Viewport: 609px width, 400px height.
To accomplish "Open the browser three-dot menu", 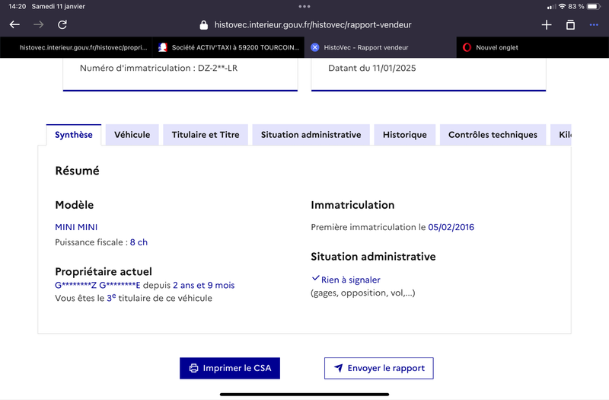I will click(x=594, y=25).
